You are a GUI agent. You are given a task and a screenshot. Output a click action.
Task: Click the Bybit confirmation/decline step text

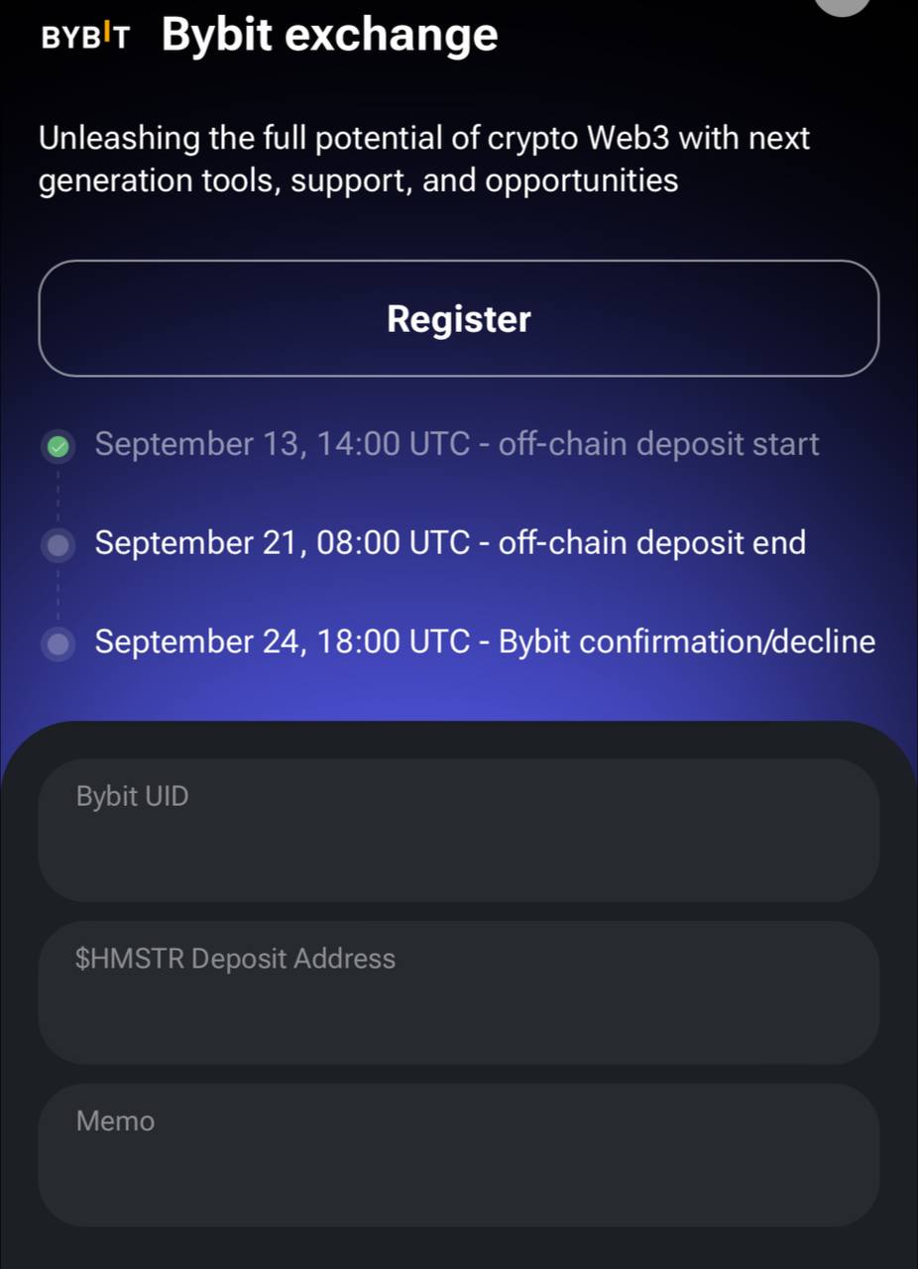pyautogui.click(x=485, y=642)
